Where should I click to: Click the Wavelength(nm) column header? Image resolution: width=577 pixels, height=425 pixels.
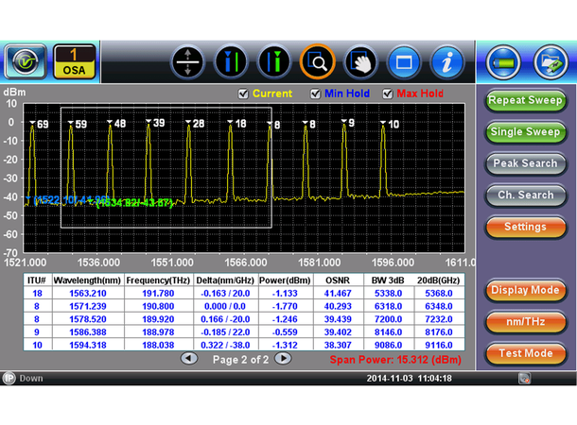[87, 280]
